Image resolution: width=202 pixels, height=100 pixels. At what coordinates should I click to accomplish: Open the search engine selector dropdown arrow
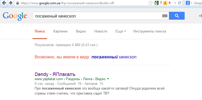pos(191,3)
